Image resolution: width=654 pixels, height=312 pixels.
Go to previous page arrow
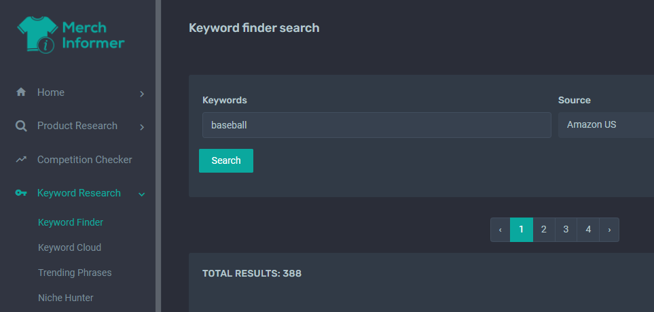coord(500,230)
